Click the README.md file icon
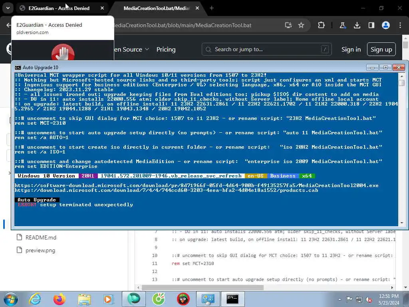The image size is (409, 307). pyautogui.click(x=19, y=237)
